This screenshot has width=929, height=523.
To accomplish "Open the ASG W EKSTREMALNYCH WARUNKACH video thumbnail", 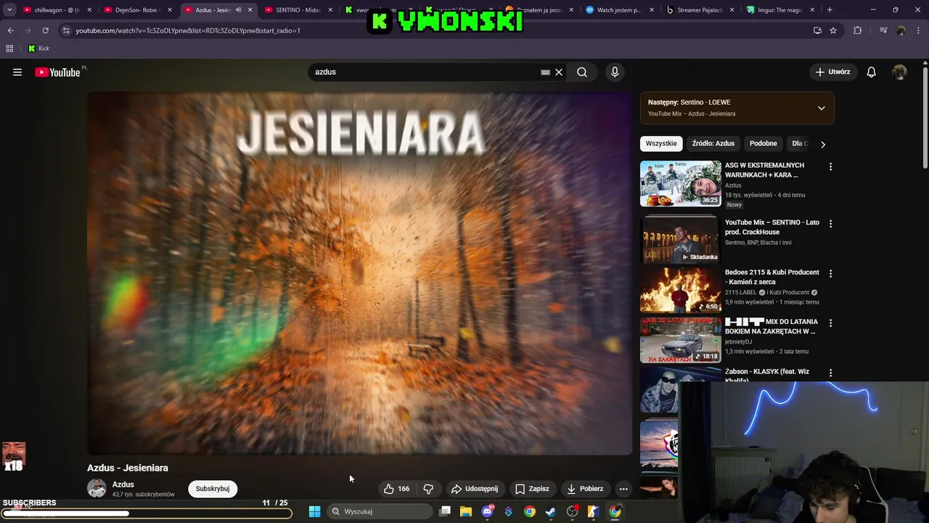I will click(680, 184).
